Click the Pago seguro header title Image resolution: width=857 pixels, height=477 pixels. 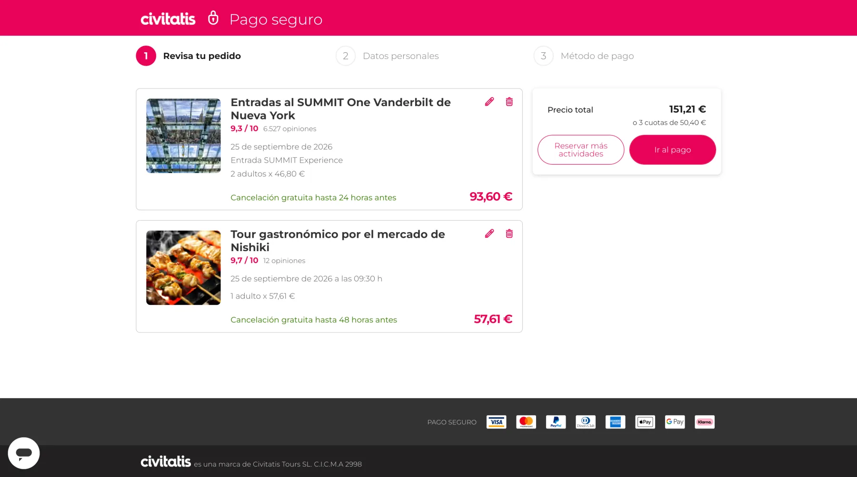276,19
